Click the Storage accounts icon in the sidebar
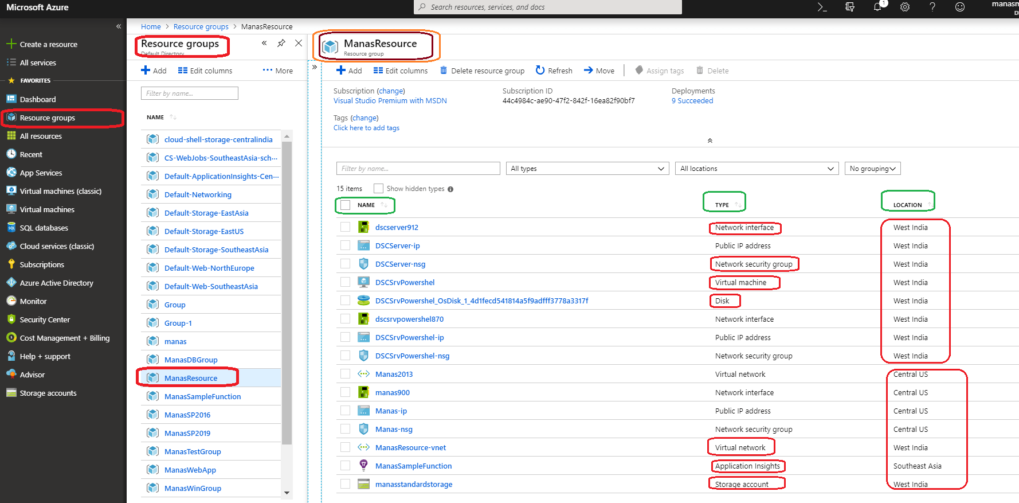The image size is (1019, 503). tap(11, 393)
